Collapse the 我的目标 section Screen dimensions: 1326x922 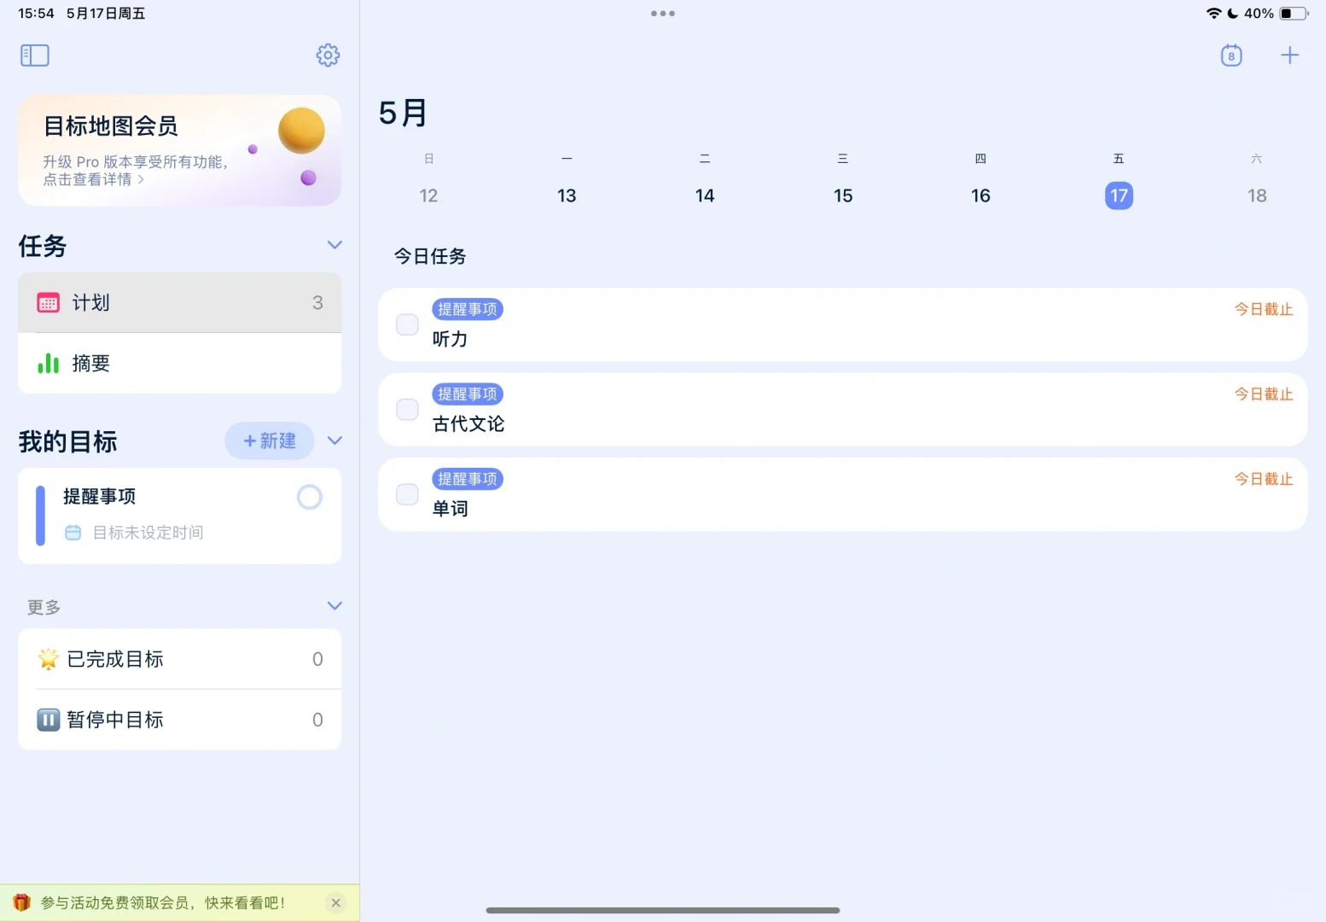[334, 441]
